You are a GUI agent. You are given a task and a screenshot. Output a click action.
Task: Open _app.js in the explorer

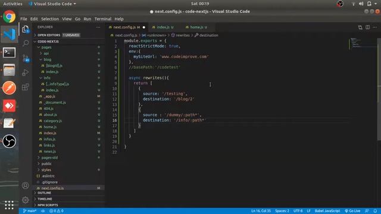pos(69,96)
